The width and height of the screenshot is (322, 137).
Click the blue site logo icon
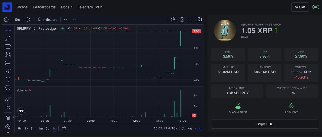click(7, 7)
